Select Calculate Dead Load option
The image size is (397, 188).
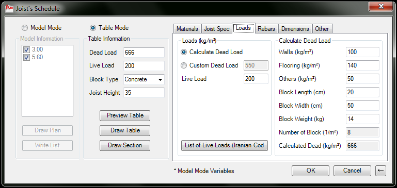(184, 52)
